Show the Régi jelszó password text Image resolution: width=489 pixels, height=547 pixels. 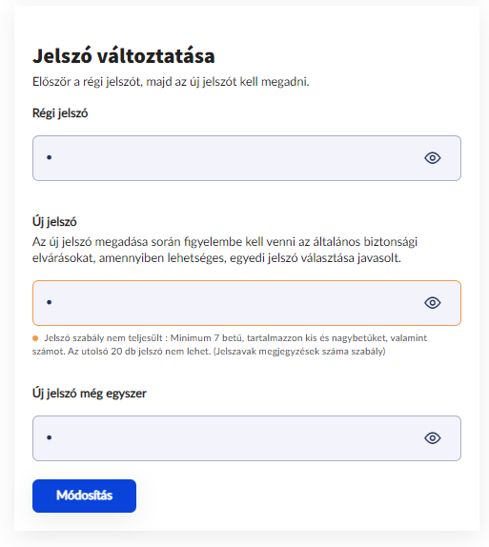pyautogui.click(x=433, y=158)
